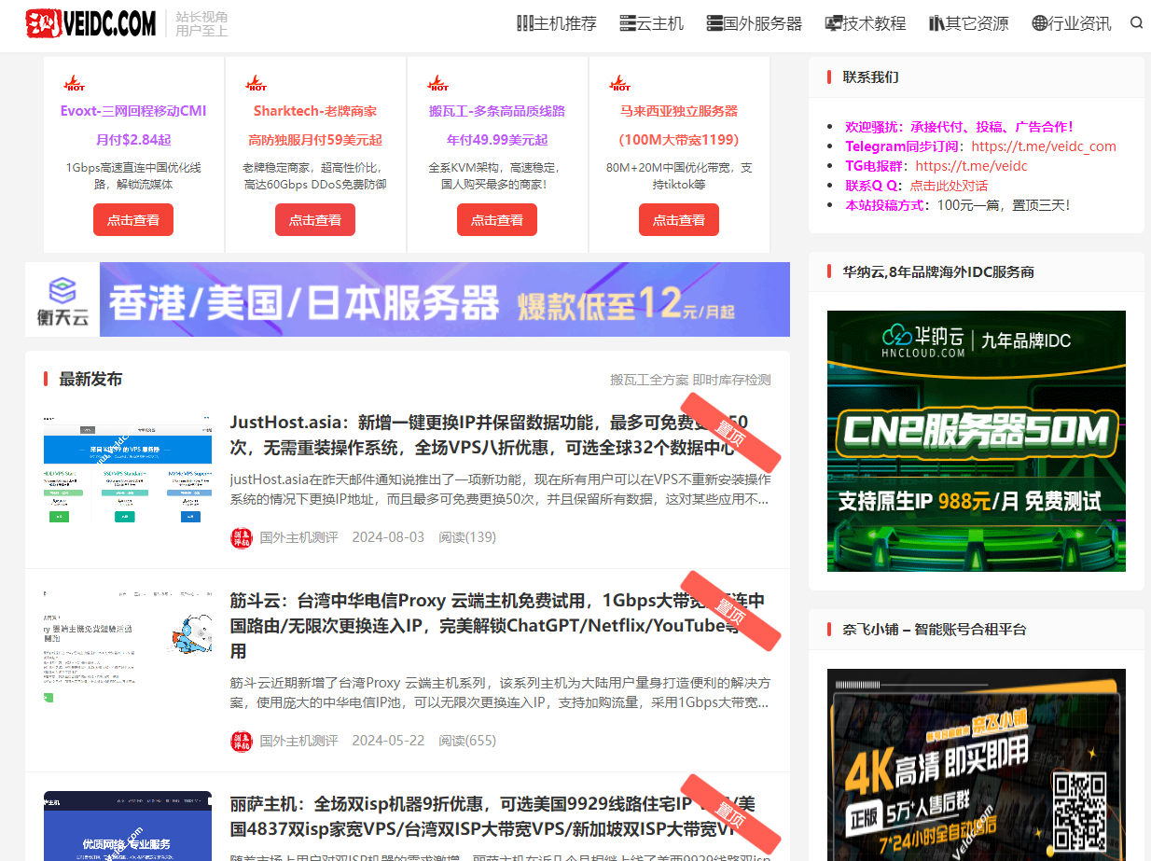Click the HOT icon above 马来西亚独立服务器 card
The height and width of the screenshot is (861, 1151).
pos(619,83)
